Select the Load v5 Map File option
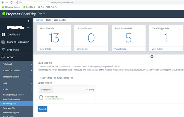 [39, 78]
